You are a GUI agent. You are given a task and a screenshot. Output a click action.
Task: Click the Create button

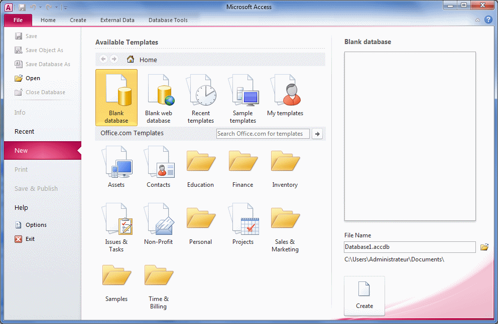(x=364, y=295)
